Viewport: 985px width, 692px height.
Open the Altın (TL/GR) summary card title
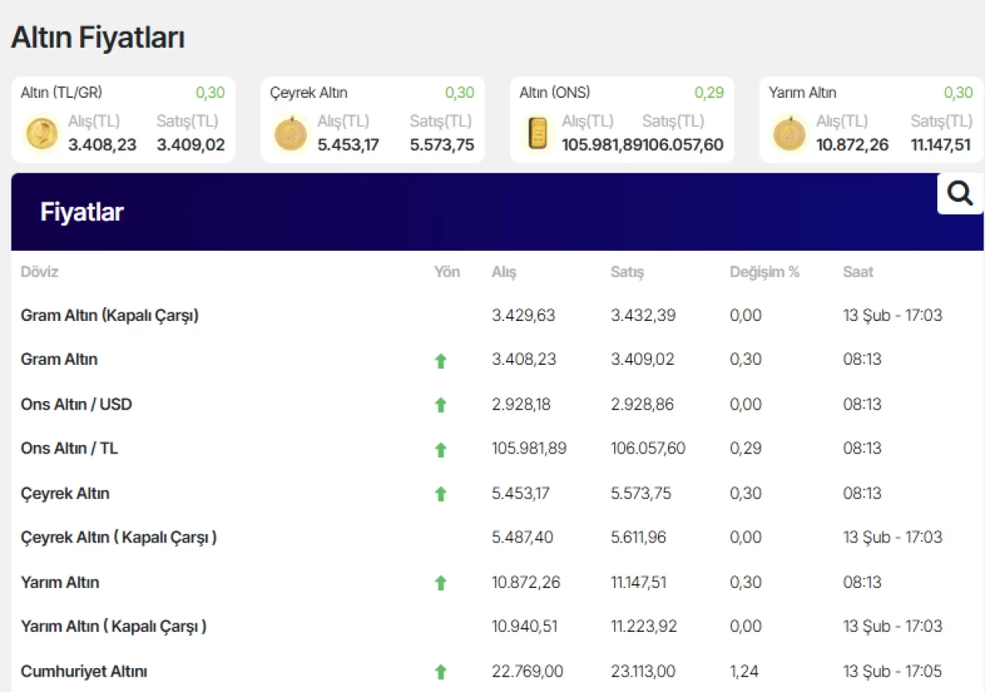62,93
